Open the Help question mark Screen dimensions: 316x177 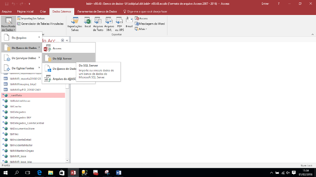[278, 4]
